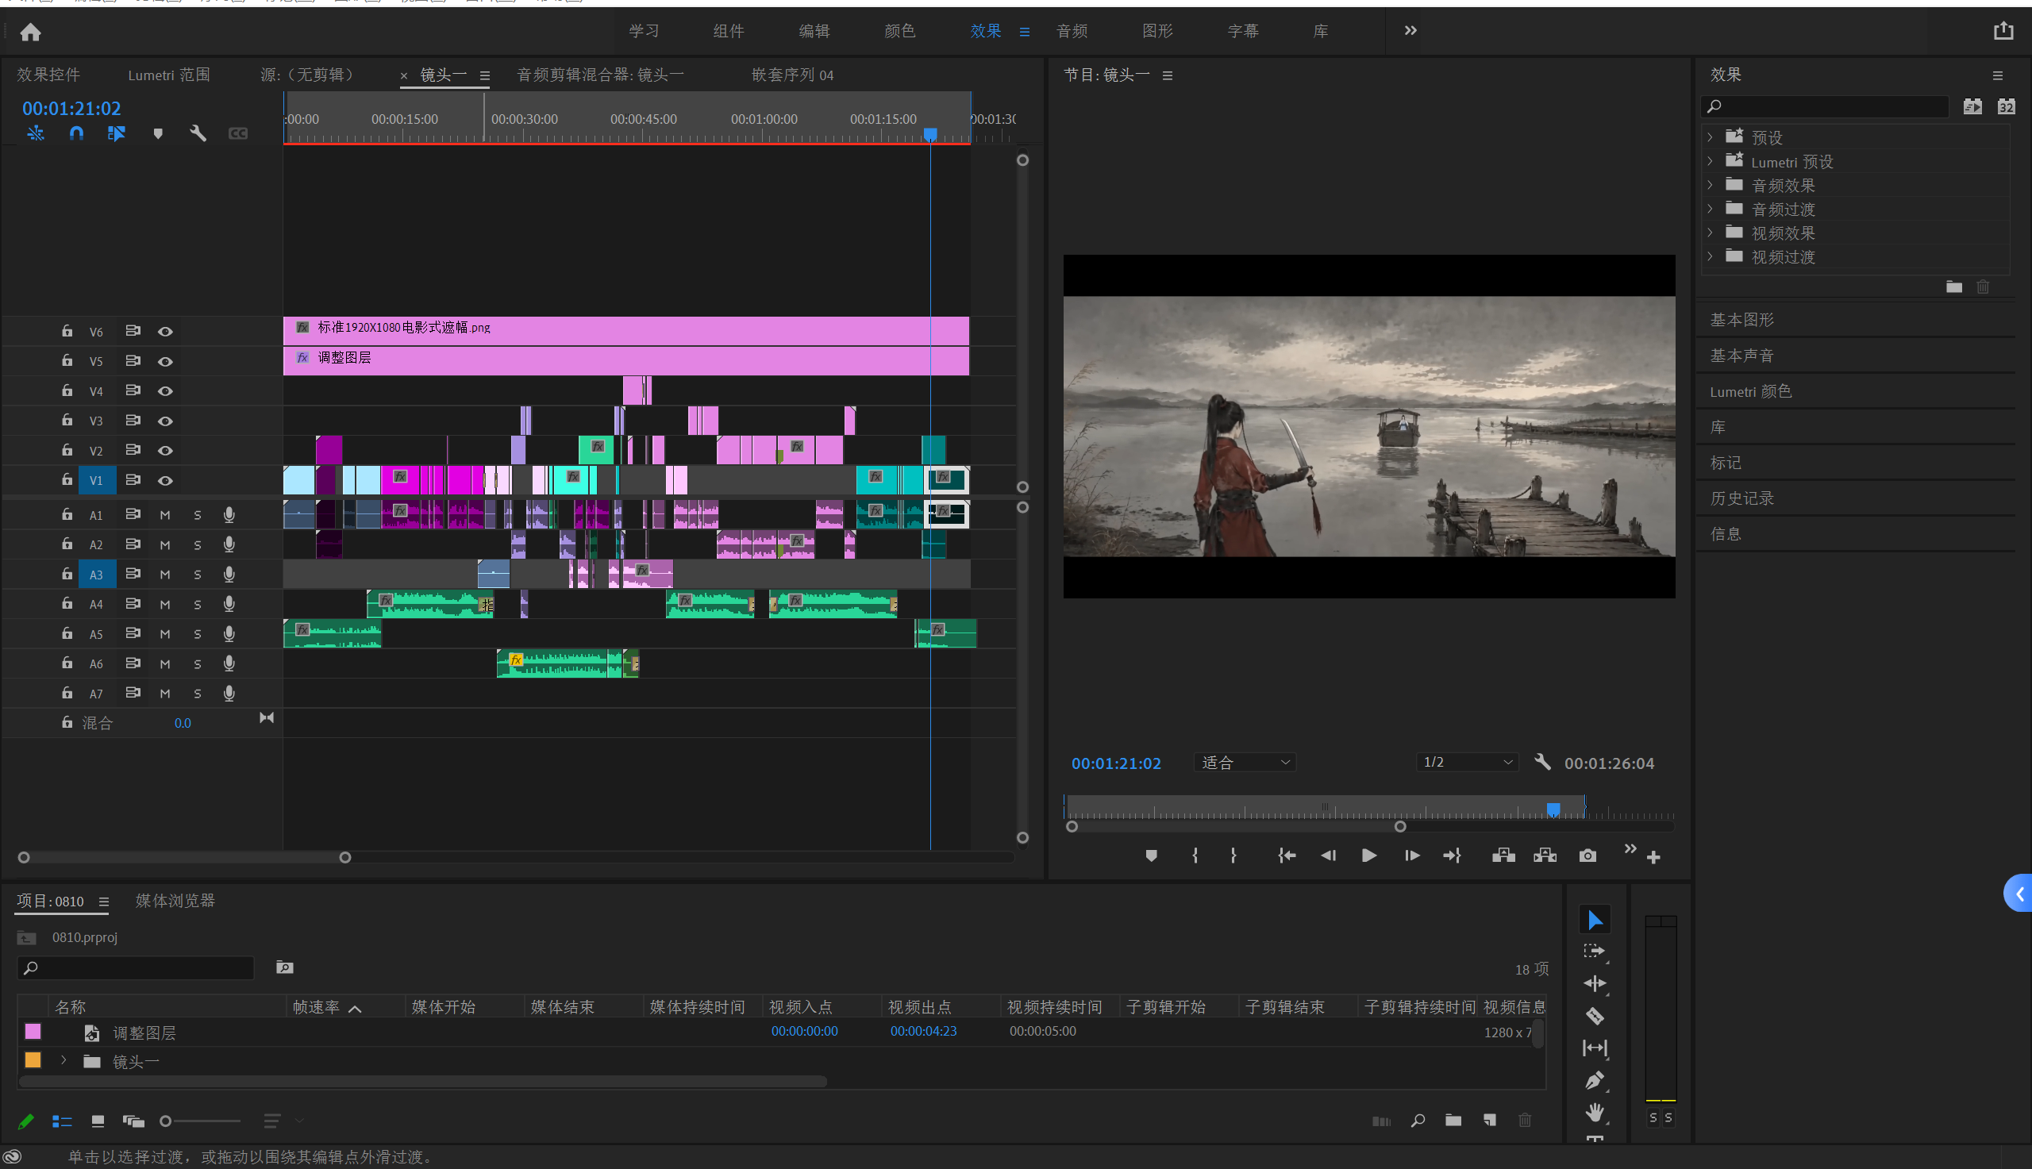Open the 效果控件 panel tab
Image resolution: width=2032 pixels, height=1169 pixels.
(x=48, y=75)
